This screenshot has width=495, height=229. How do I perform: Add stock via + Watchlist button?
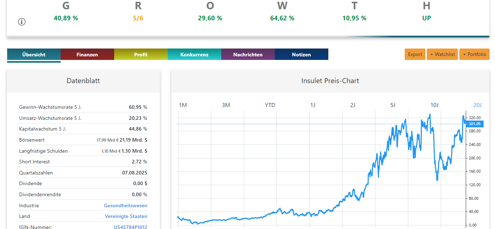pos(443,54)
